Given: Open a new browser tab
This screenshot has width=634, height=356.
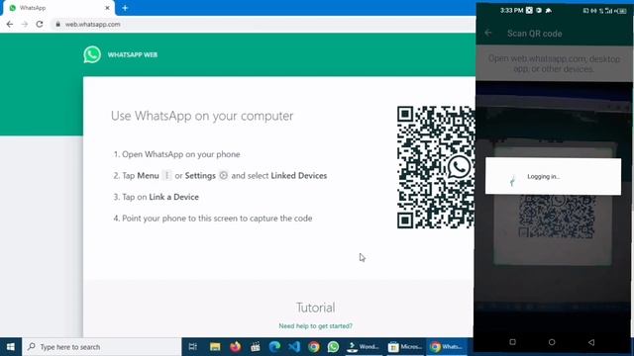Looking at the screenshot, I should click(x=125, y=8).
